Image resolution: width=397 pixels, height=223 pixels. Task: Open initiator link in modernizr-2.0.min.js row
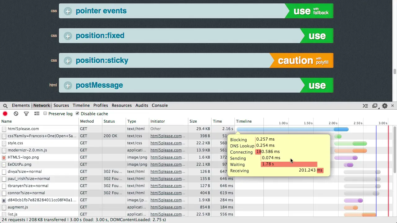(168, 150)
